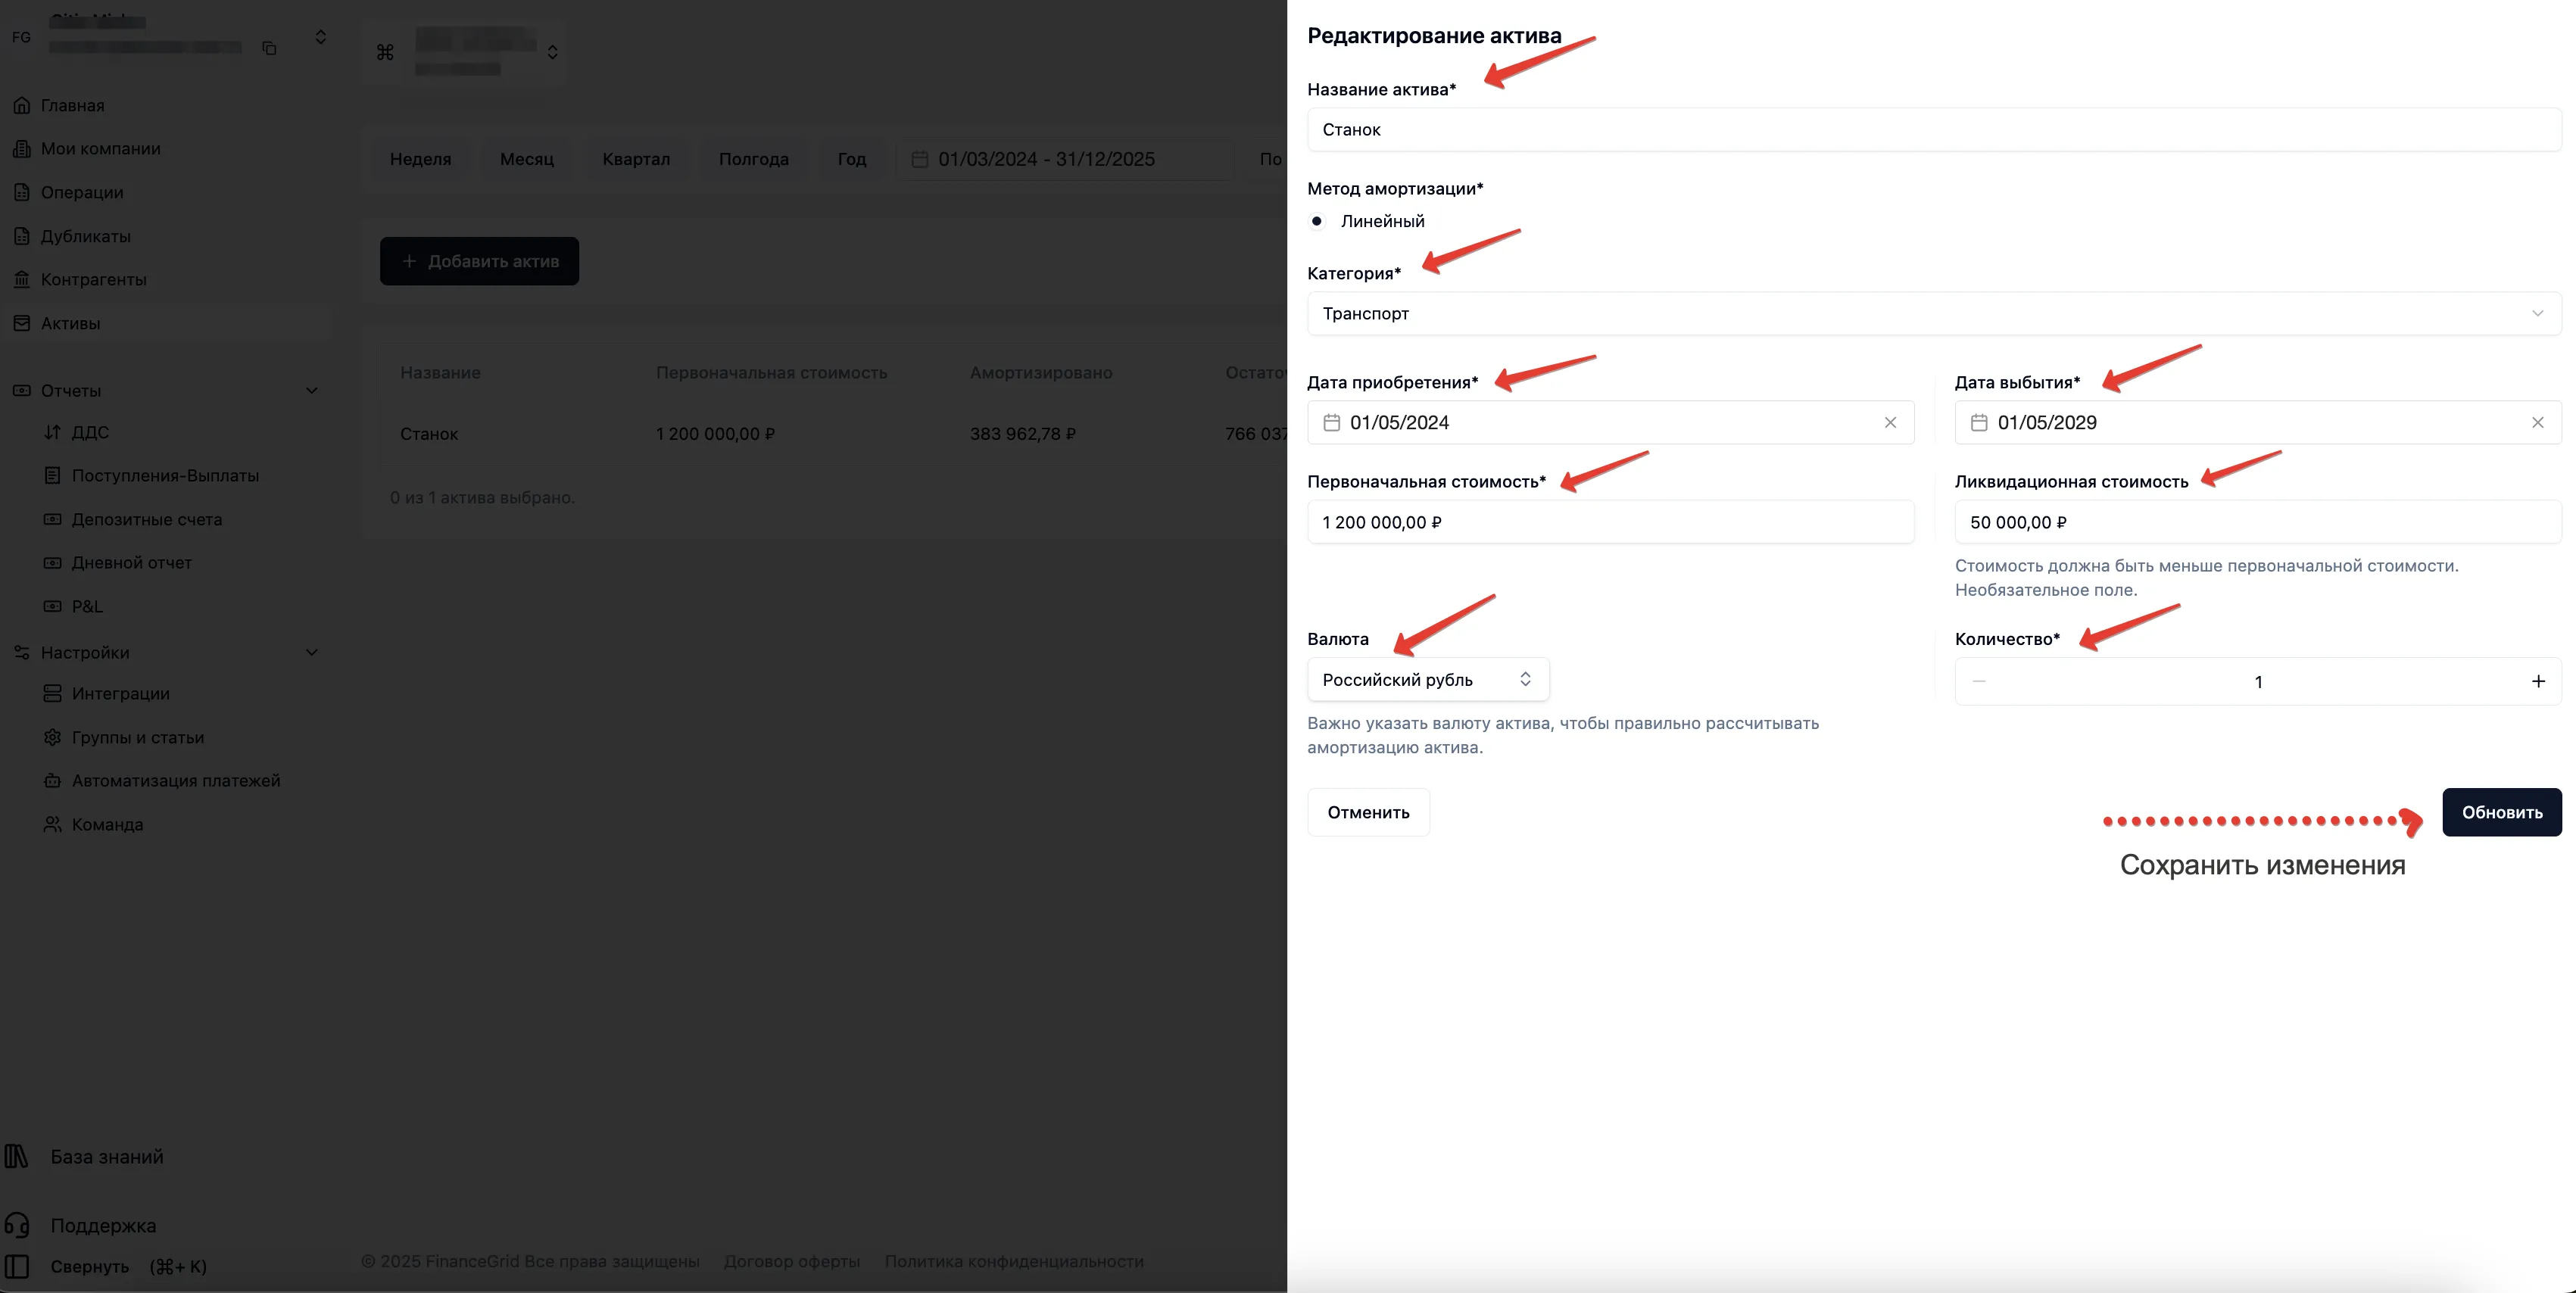Select the Квартал period tab

coord(636,159)
